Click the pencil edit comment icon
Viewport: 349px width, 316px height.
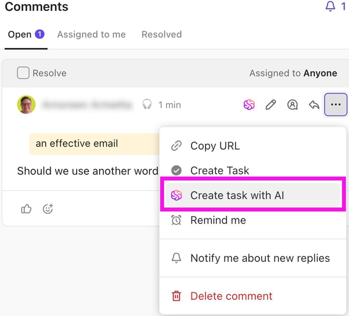[270, 105]
